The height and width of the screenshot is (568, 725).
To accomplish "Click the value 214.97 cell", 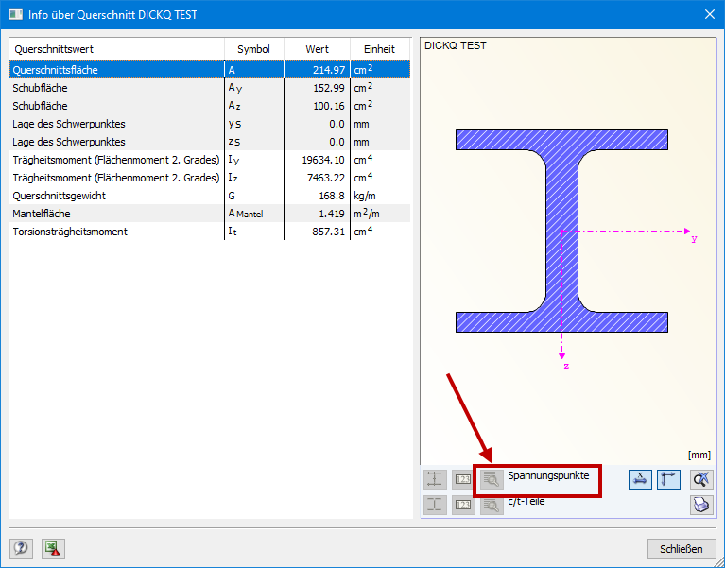I will click(318, 70).
